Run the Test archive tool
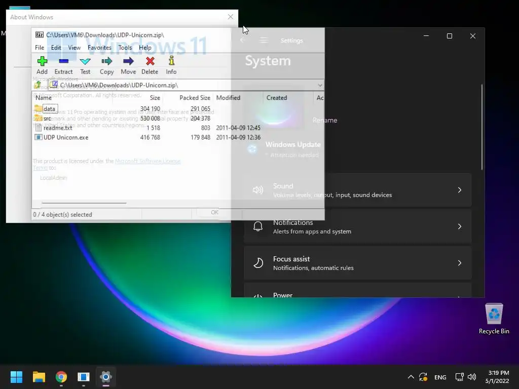The width and height of the screenshot is (519, 389). [85, 61]
